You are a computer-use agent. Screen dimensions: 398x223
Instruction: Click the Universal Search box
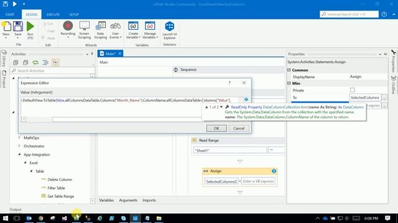tap(349, 14)
